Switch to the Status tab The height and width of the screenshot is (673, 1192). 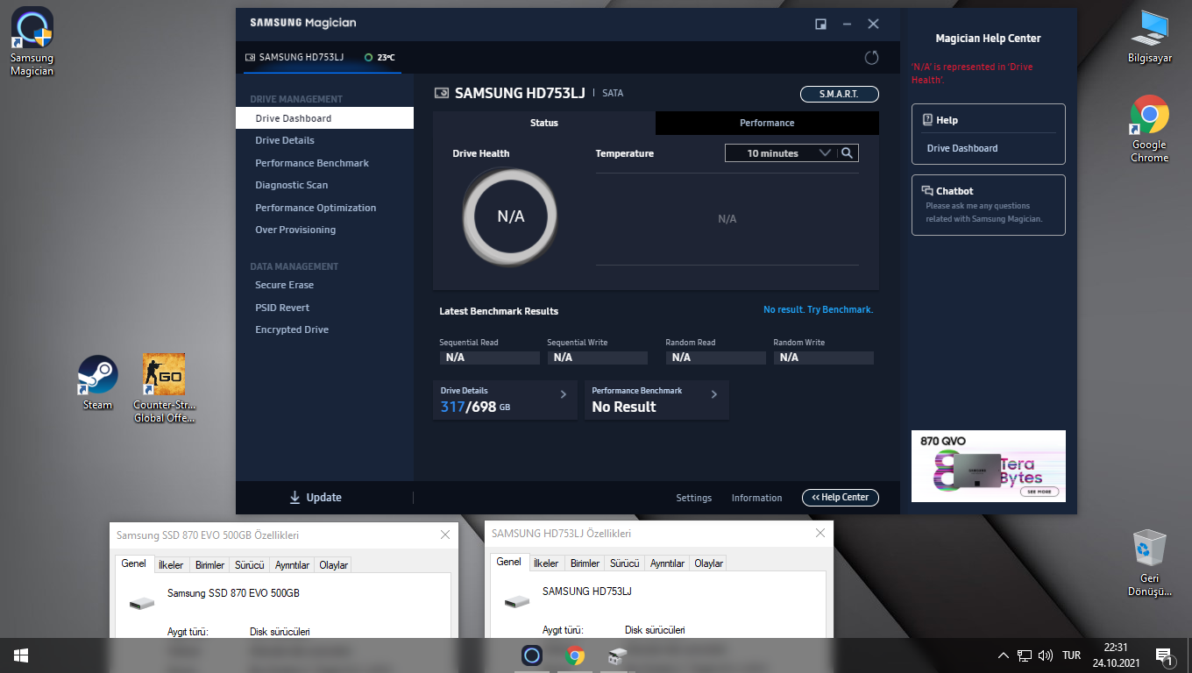click(544, 123)
